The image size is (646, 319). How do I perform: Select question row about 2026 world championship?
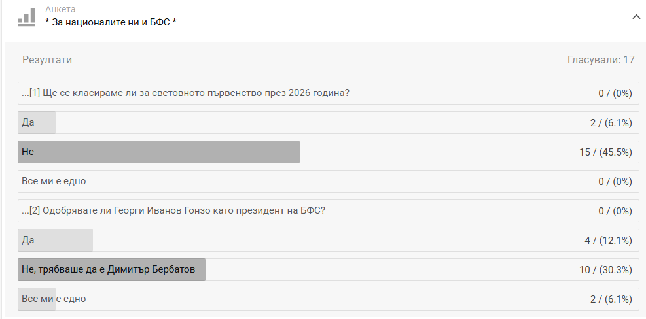(x=329, y=93)
